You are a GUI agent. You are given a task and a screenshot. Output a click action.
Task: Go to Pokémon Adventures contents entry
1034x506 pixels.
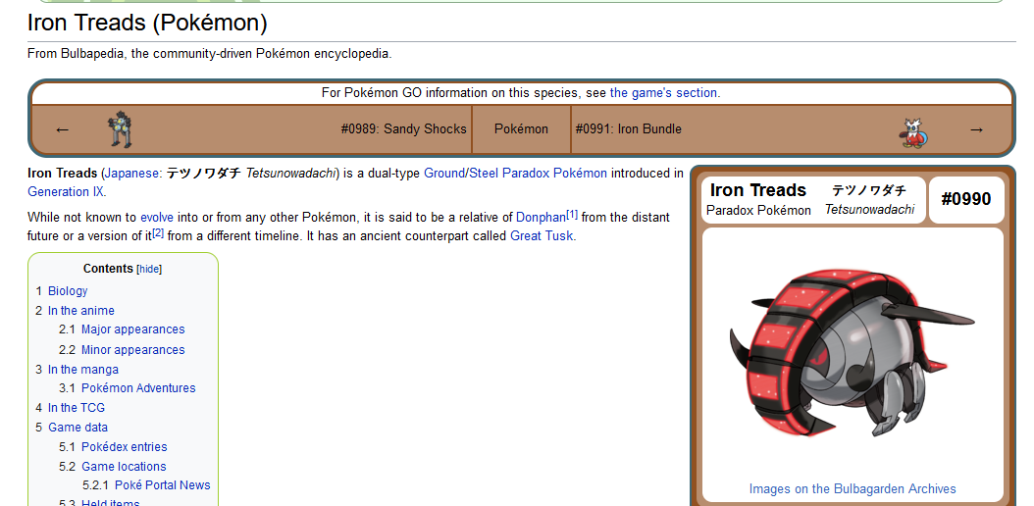[x=138, y=388]
